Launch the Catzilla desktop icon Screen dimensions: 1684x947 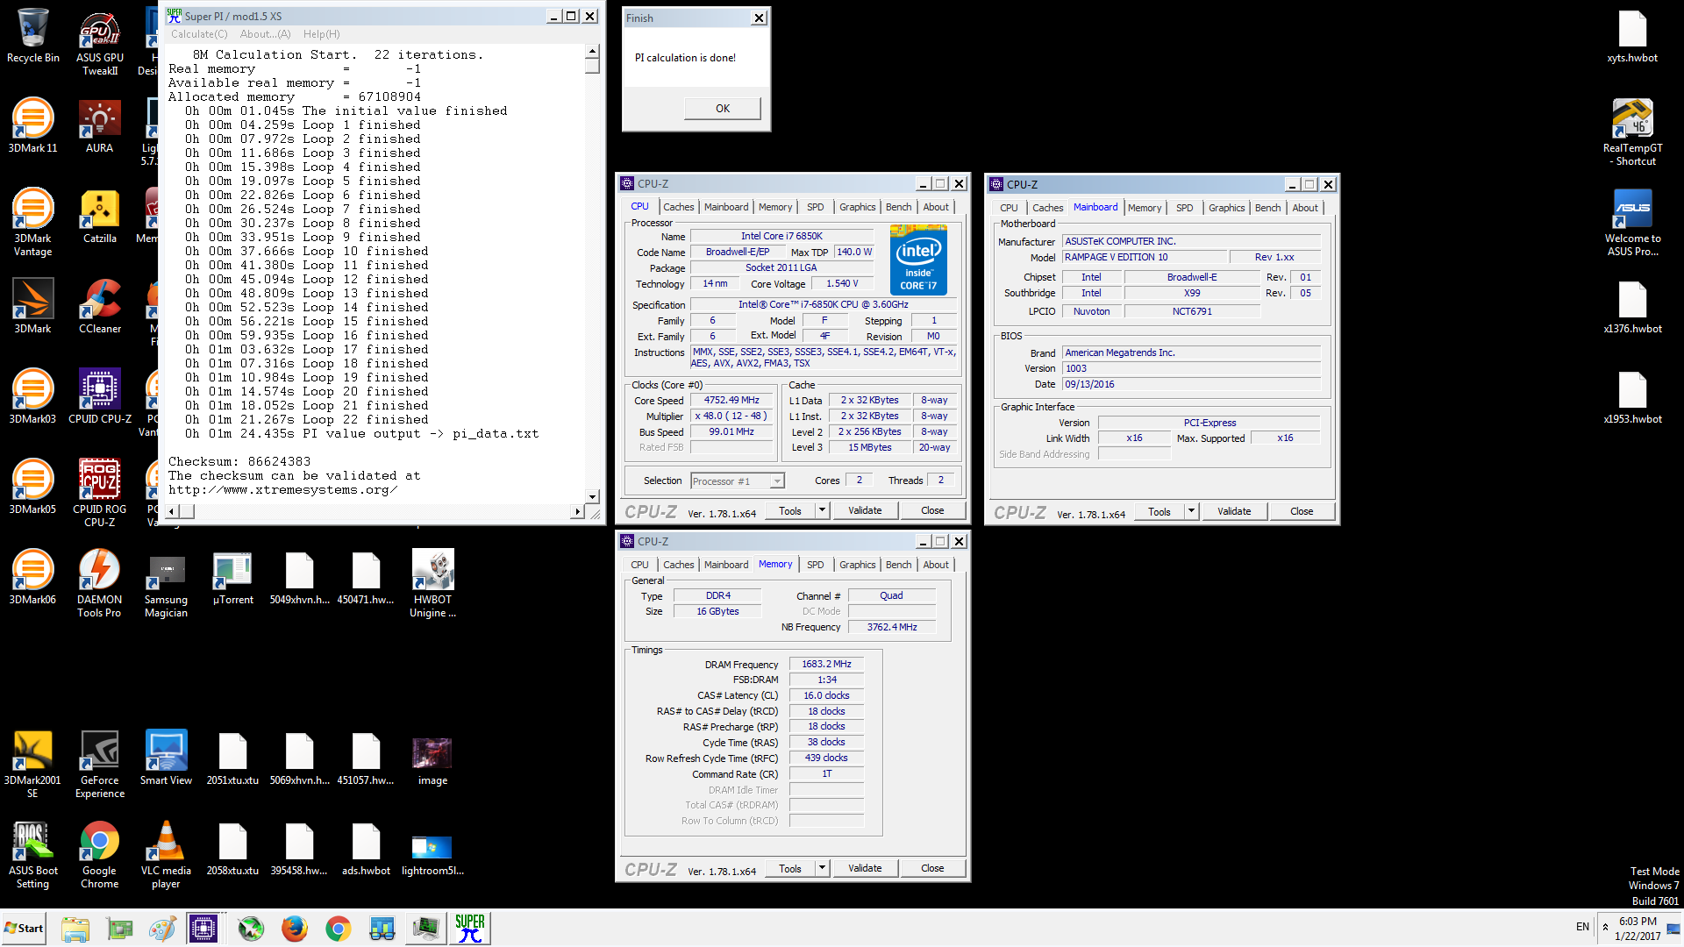99,217
